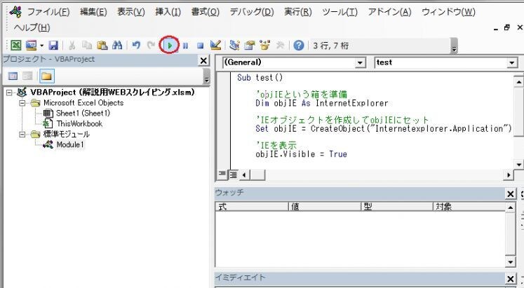
Task: Collapse the Microsoft Excel Objects folder
Action: [x=22, y=103]
